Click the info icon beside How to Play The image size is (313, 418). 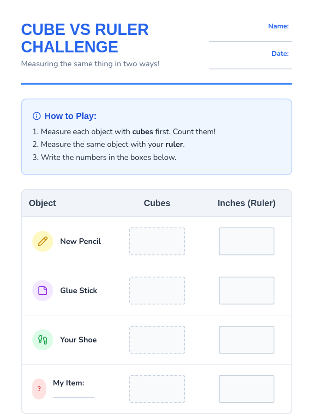[37, 116]
